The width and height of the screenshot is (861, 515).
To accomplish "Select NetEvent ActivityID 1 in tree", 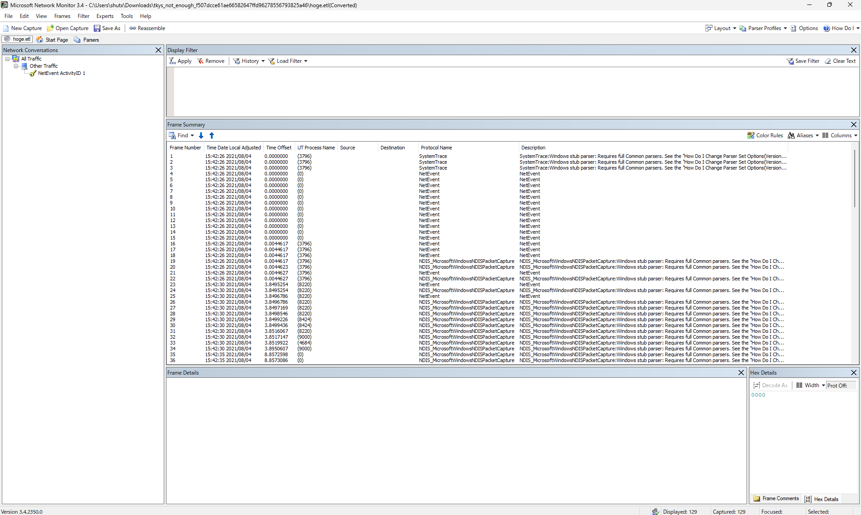I will [61, 73].
